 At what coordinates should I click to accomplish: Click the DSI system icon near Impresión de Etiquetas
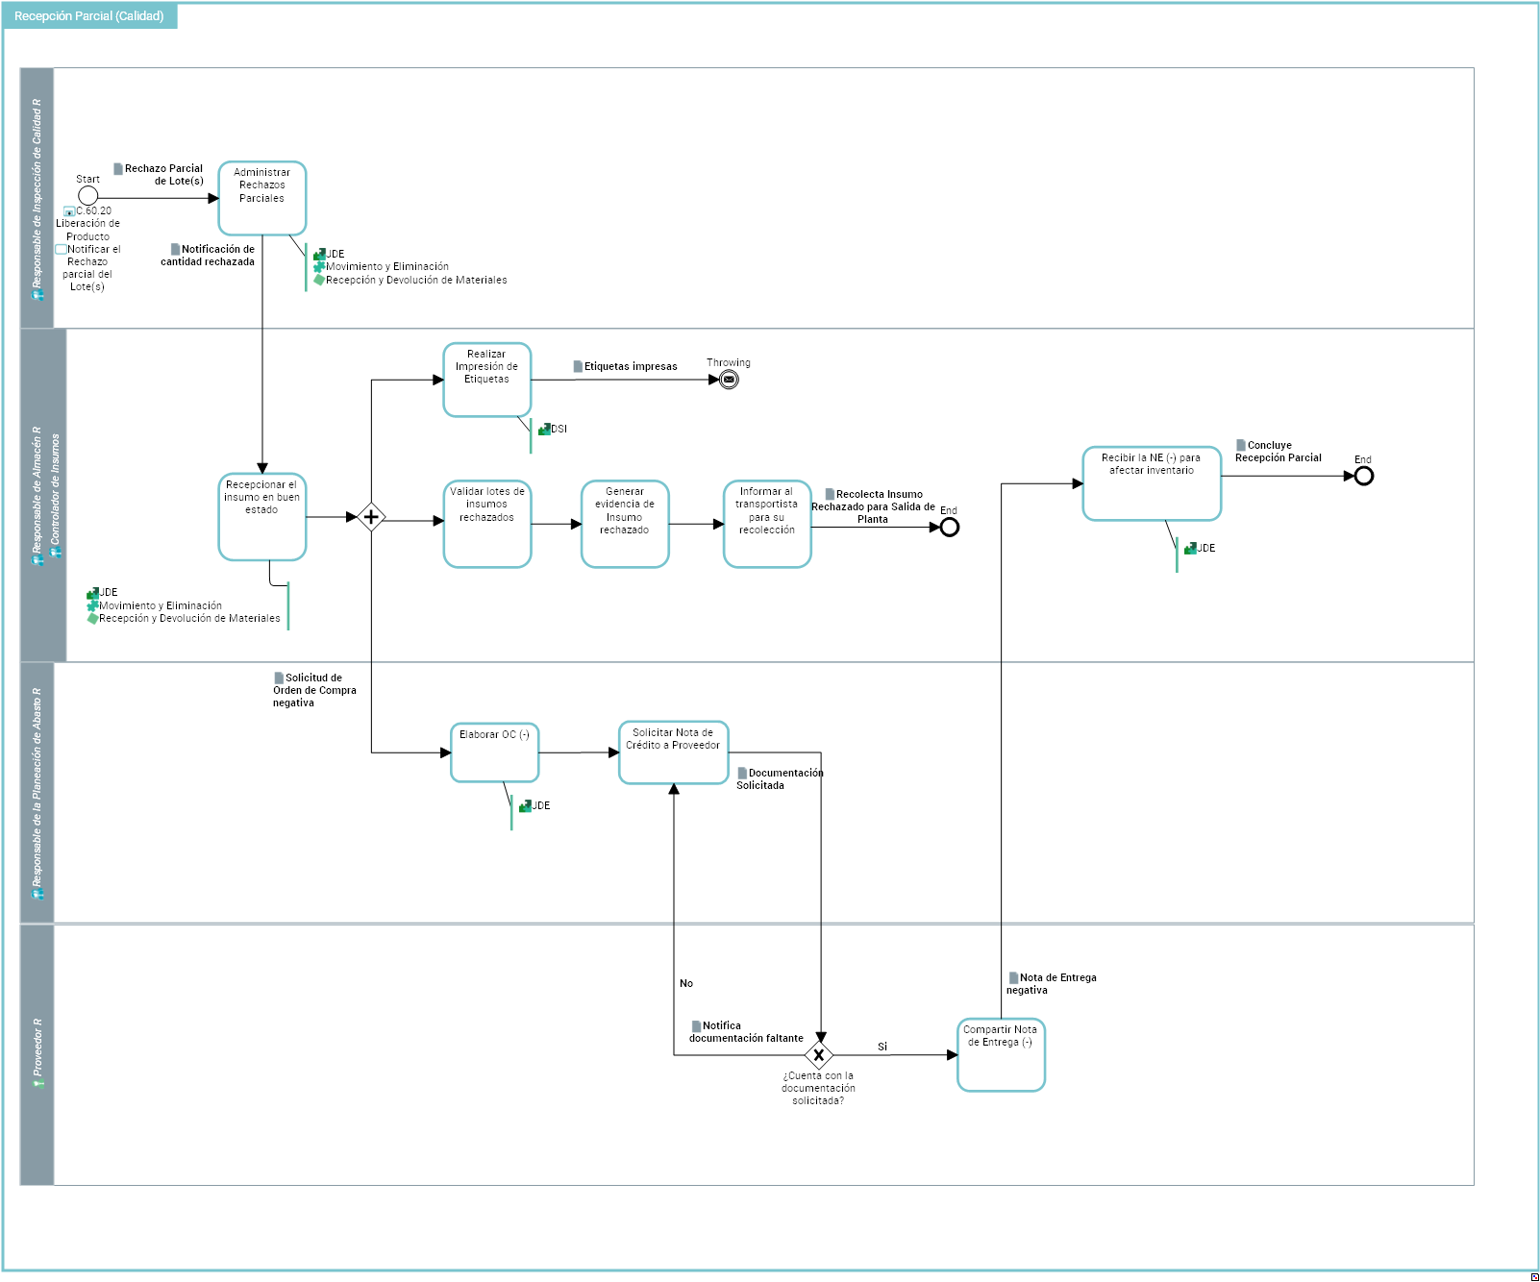[x=544, y=429]
